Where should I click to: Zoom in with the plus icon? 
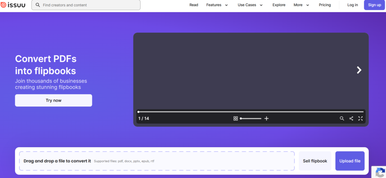[x=267, y=119]
